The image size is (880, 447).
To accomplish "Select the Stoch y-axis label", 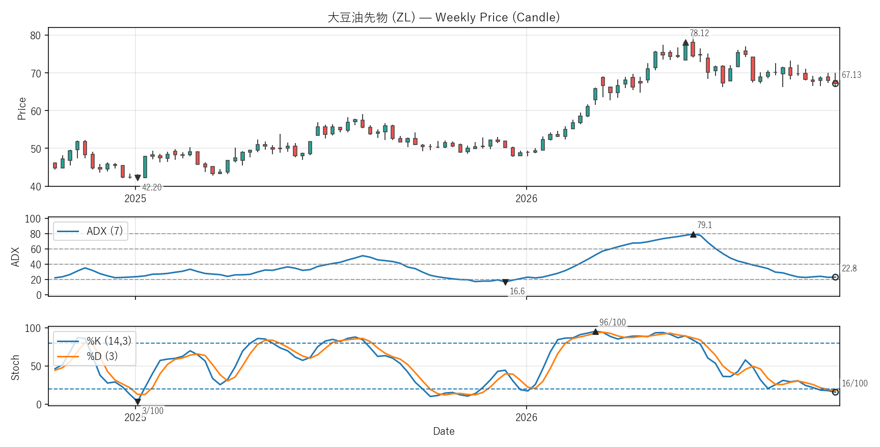I will pyautogui.click(x=15, y=368).
